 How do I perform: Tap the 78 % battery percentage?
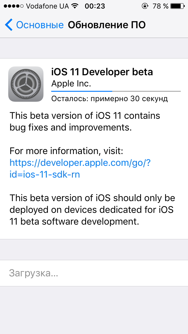(160, 6)
